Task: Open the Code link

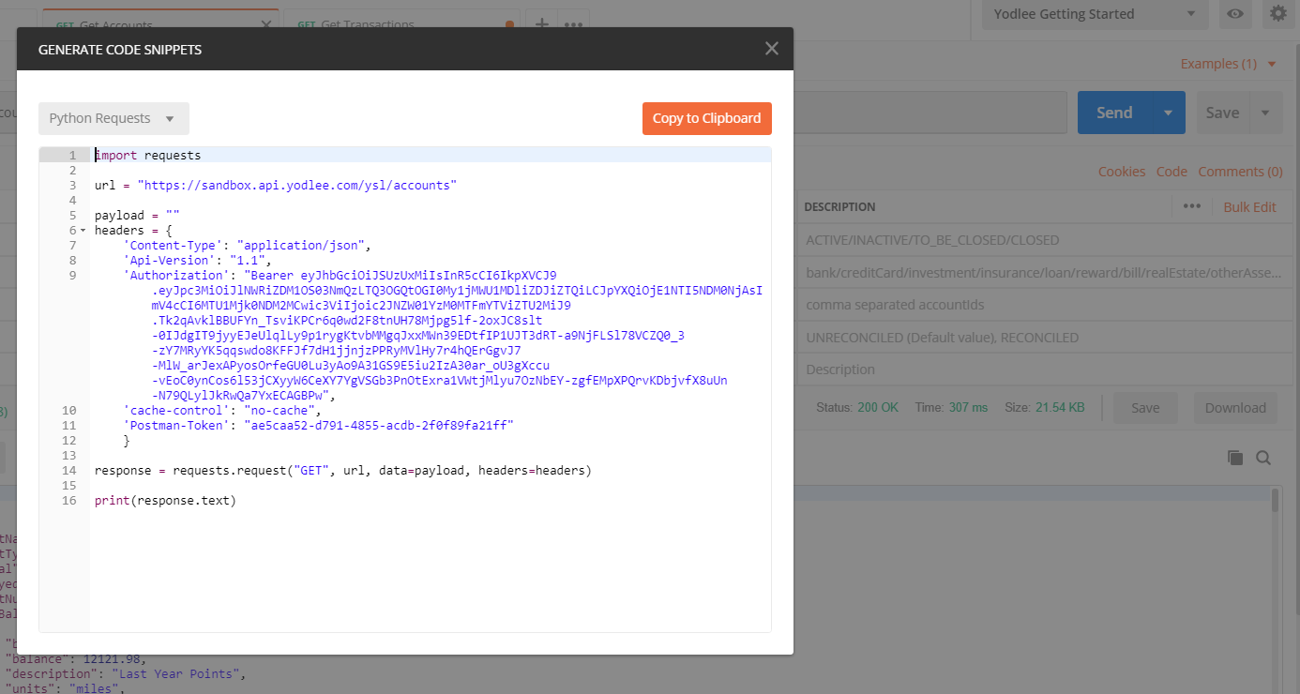Action: 1172,172
